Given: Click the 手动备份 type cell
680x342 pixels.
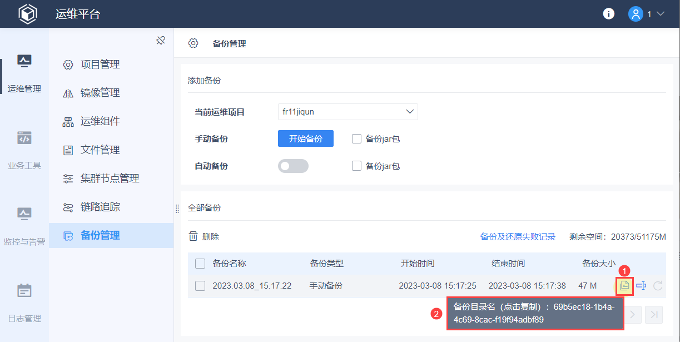Looking at the screenshot, I should [x=326, y=286].
